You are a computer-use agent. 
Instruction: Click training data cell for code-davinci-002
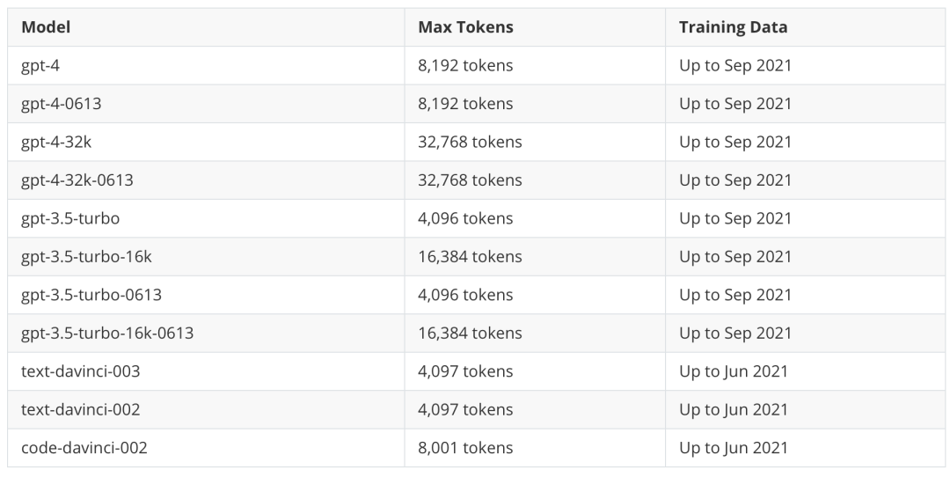click(x=734, y=448)
